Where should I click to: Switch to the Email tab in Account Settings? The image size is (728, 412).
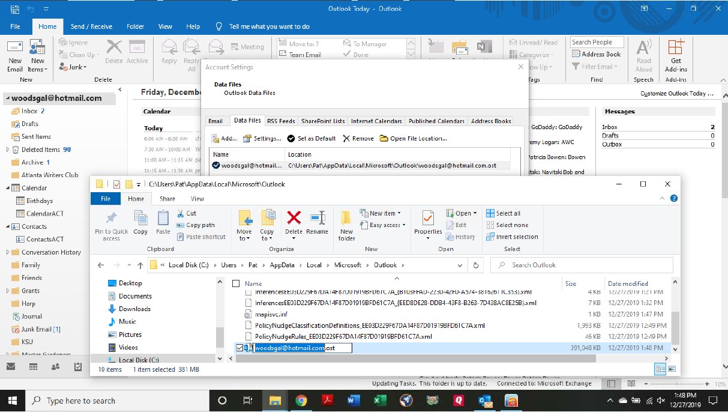[215, 121]
